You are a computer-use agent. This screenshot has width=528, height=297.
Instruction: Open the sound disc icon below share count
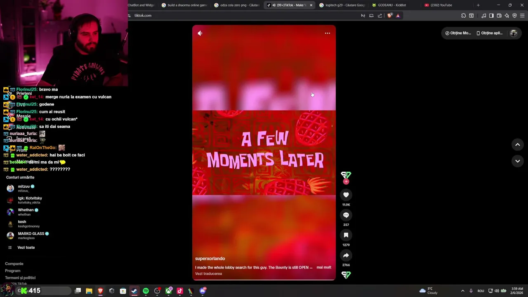pos(346,275)
